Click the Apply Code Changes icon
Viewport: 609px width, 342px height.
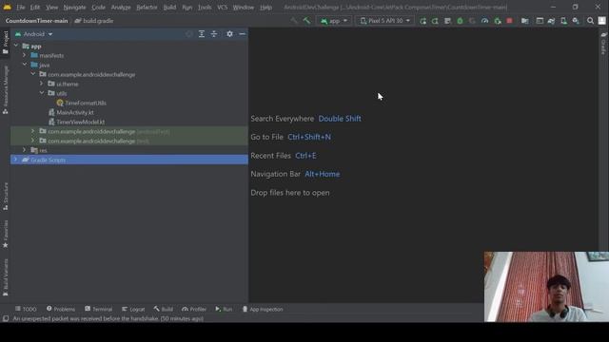click(x=447, y=21)
